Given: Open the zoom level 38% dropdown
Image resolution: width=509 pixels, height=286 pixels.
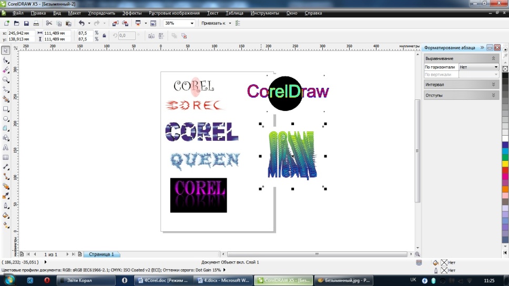Looking at the screenshot, I should [x=192, y=23].
